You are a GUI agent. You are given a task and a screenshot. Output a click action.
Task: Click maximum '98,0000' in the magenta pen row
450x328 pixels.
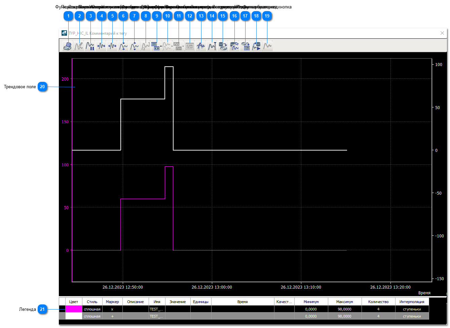[x=345, y=309]
